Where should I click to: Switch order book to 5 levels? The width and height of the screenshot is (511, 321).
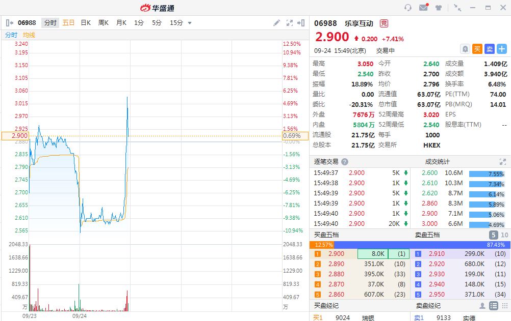click(493, 235)
